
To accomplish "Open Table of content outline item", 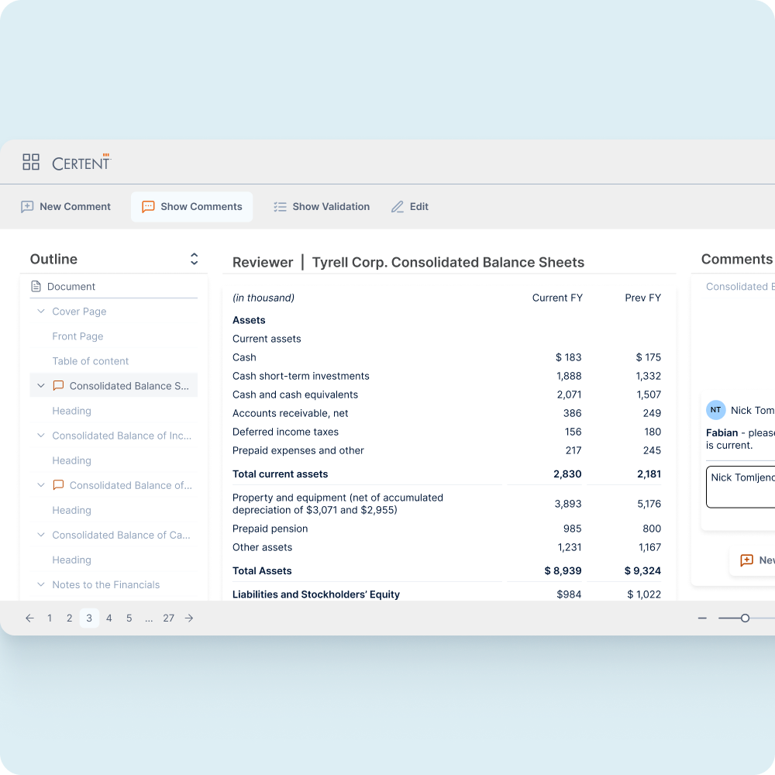I will 91,361.
